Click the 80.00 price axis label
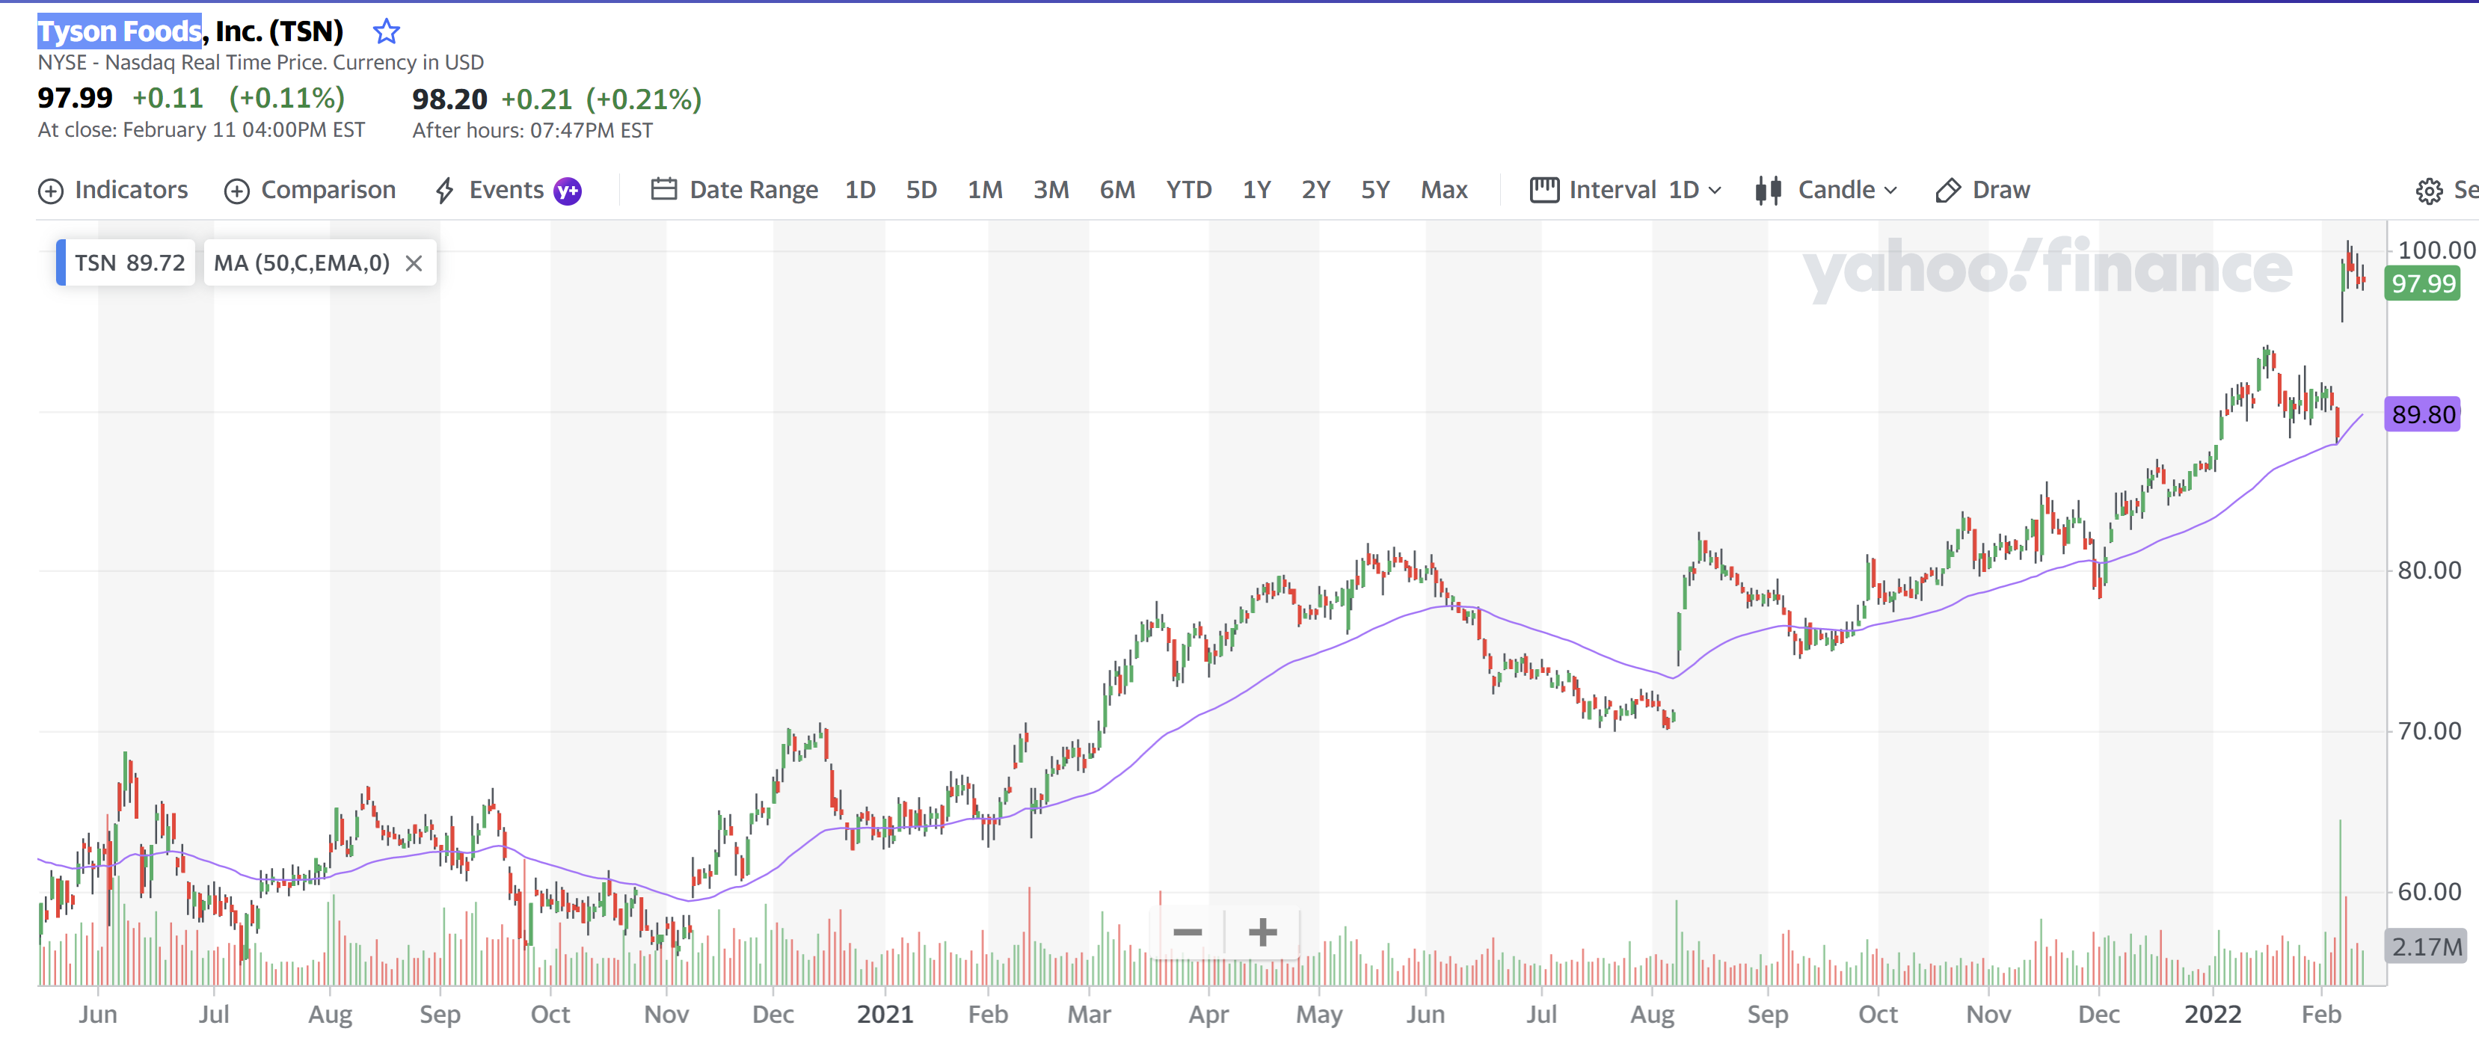 [2429, 570]
